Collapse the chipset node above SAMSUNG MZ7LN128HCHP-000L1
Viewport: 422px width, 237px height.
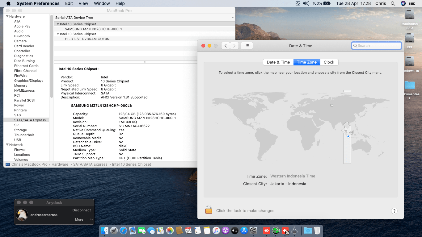click(58, 24)
